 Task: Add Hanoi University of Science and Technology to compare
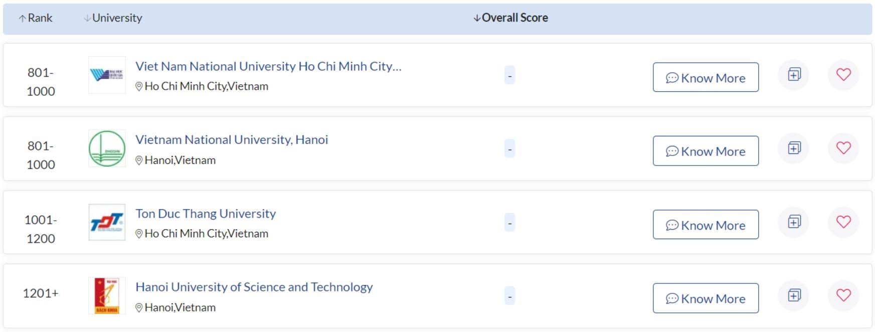(794, 295)
